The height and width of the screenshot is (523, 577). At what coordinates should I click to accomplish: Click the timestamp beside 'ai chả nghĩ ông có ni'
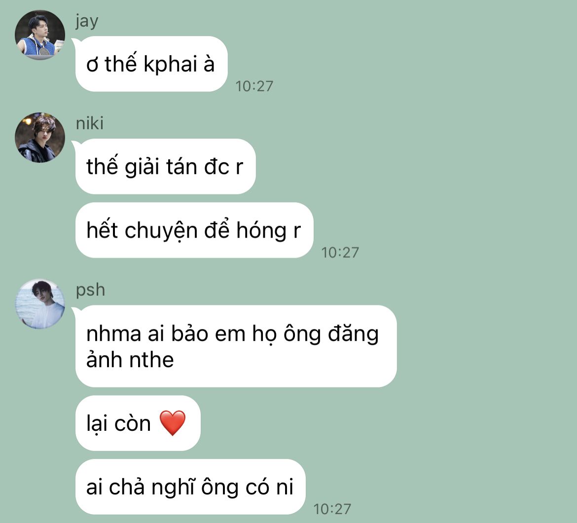click(332, 509)
